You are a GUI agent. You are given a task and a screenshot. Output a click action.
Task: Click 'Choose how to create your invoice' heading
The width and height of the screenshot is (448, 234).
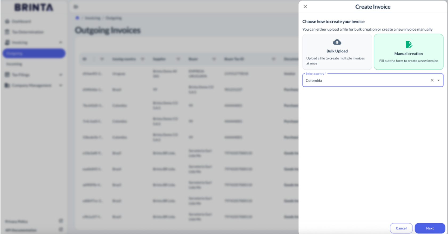(333, 22)
